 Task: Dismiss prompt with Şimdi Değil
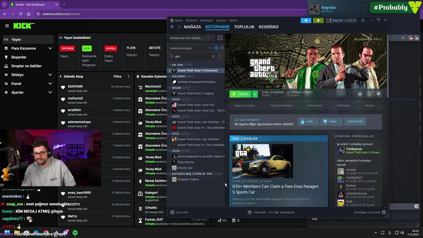(355, 121)
